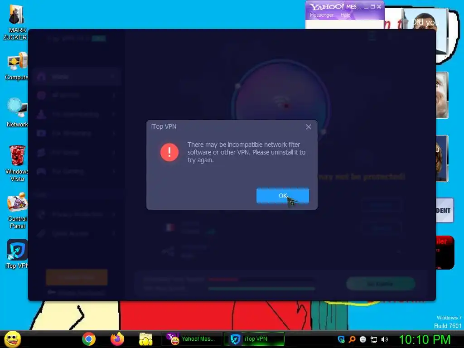Open the volume speaker tray icon
Viewport: 464px width, 348px height.
tap(384, 339)
